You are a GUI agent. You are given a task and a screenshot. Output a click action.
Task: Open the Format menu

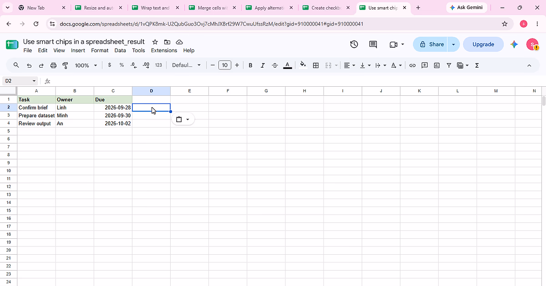pos(100,50)
